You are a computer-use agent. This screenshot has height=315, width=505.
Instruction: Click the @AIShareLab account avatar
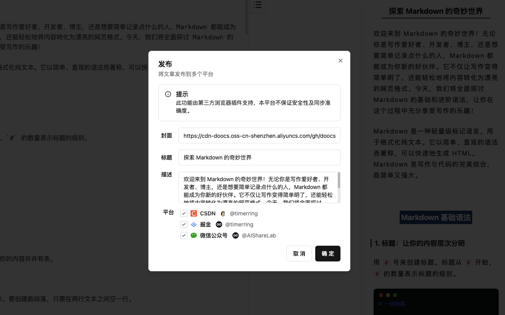click(x=236, y=235)
